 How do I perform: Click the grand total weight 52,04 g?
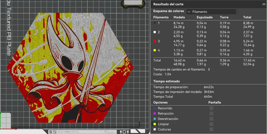pos(249,64)
